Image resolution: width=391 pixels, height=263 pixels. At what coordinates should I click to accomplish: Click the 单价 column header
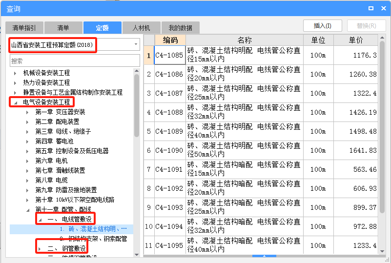pos(355,40)
